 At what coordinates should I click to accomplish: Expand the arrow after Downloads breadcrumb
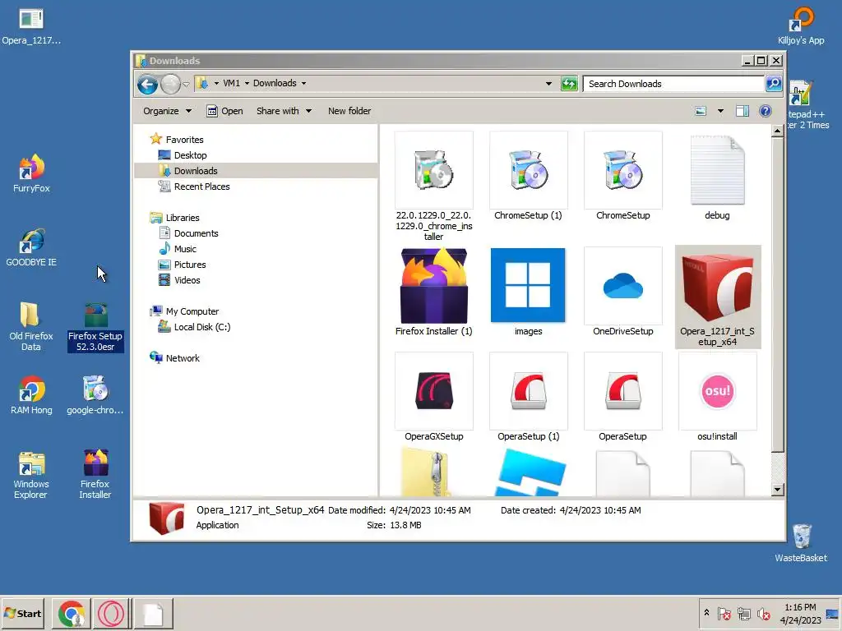[304, 83]
